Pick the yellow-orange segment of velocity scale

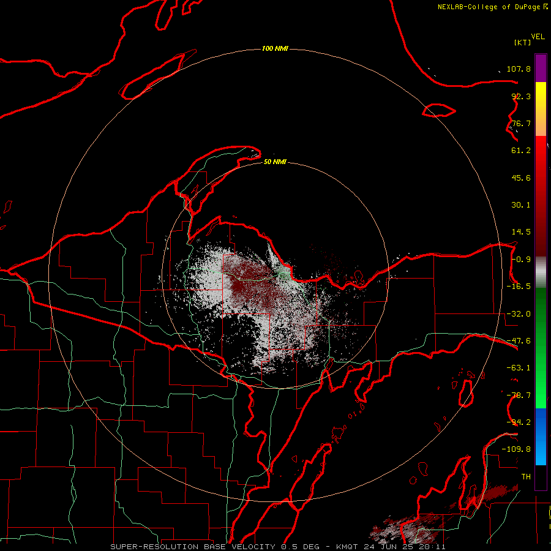tap(541, 109)
